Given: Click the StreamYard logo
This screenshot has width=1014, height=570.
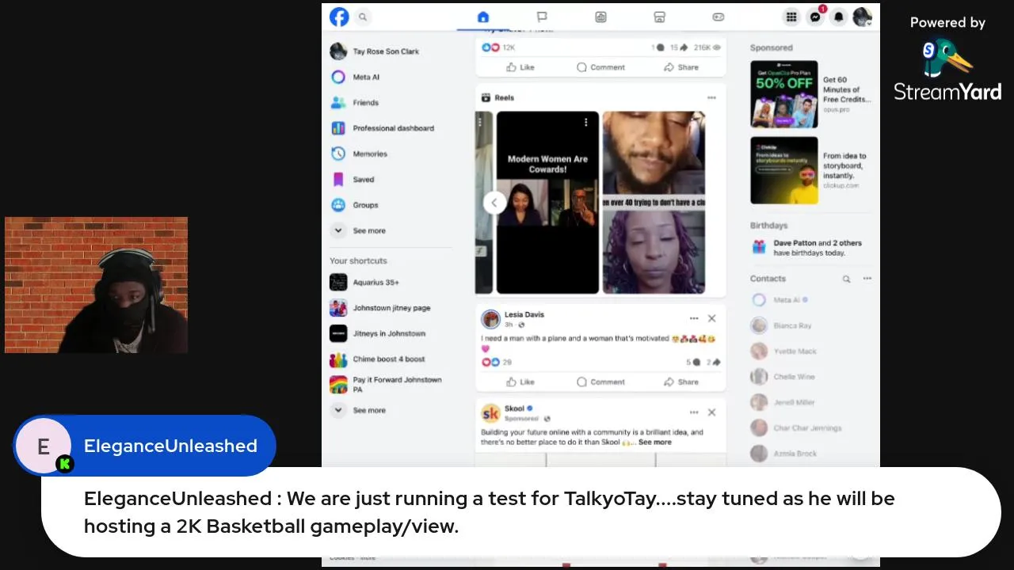Looking at the screenshot, I should click(x=947, y=70).
